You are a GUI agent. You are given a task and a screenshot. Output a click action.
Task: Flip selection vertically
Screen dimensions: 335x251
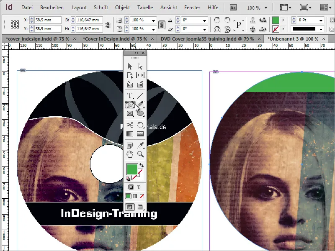pyautogui.click(x=227, y=29)
